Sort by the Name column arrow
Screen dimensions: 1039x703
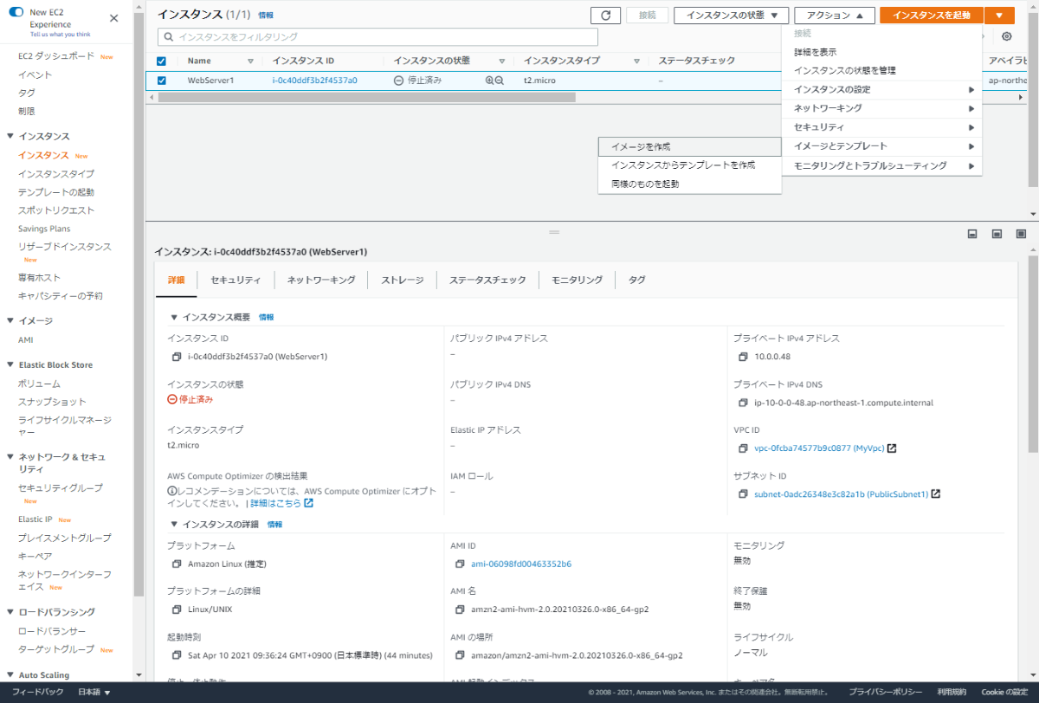(x=251, y=61)
